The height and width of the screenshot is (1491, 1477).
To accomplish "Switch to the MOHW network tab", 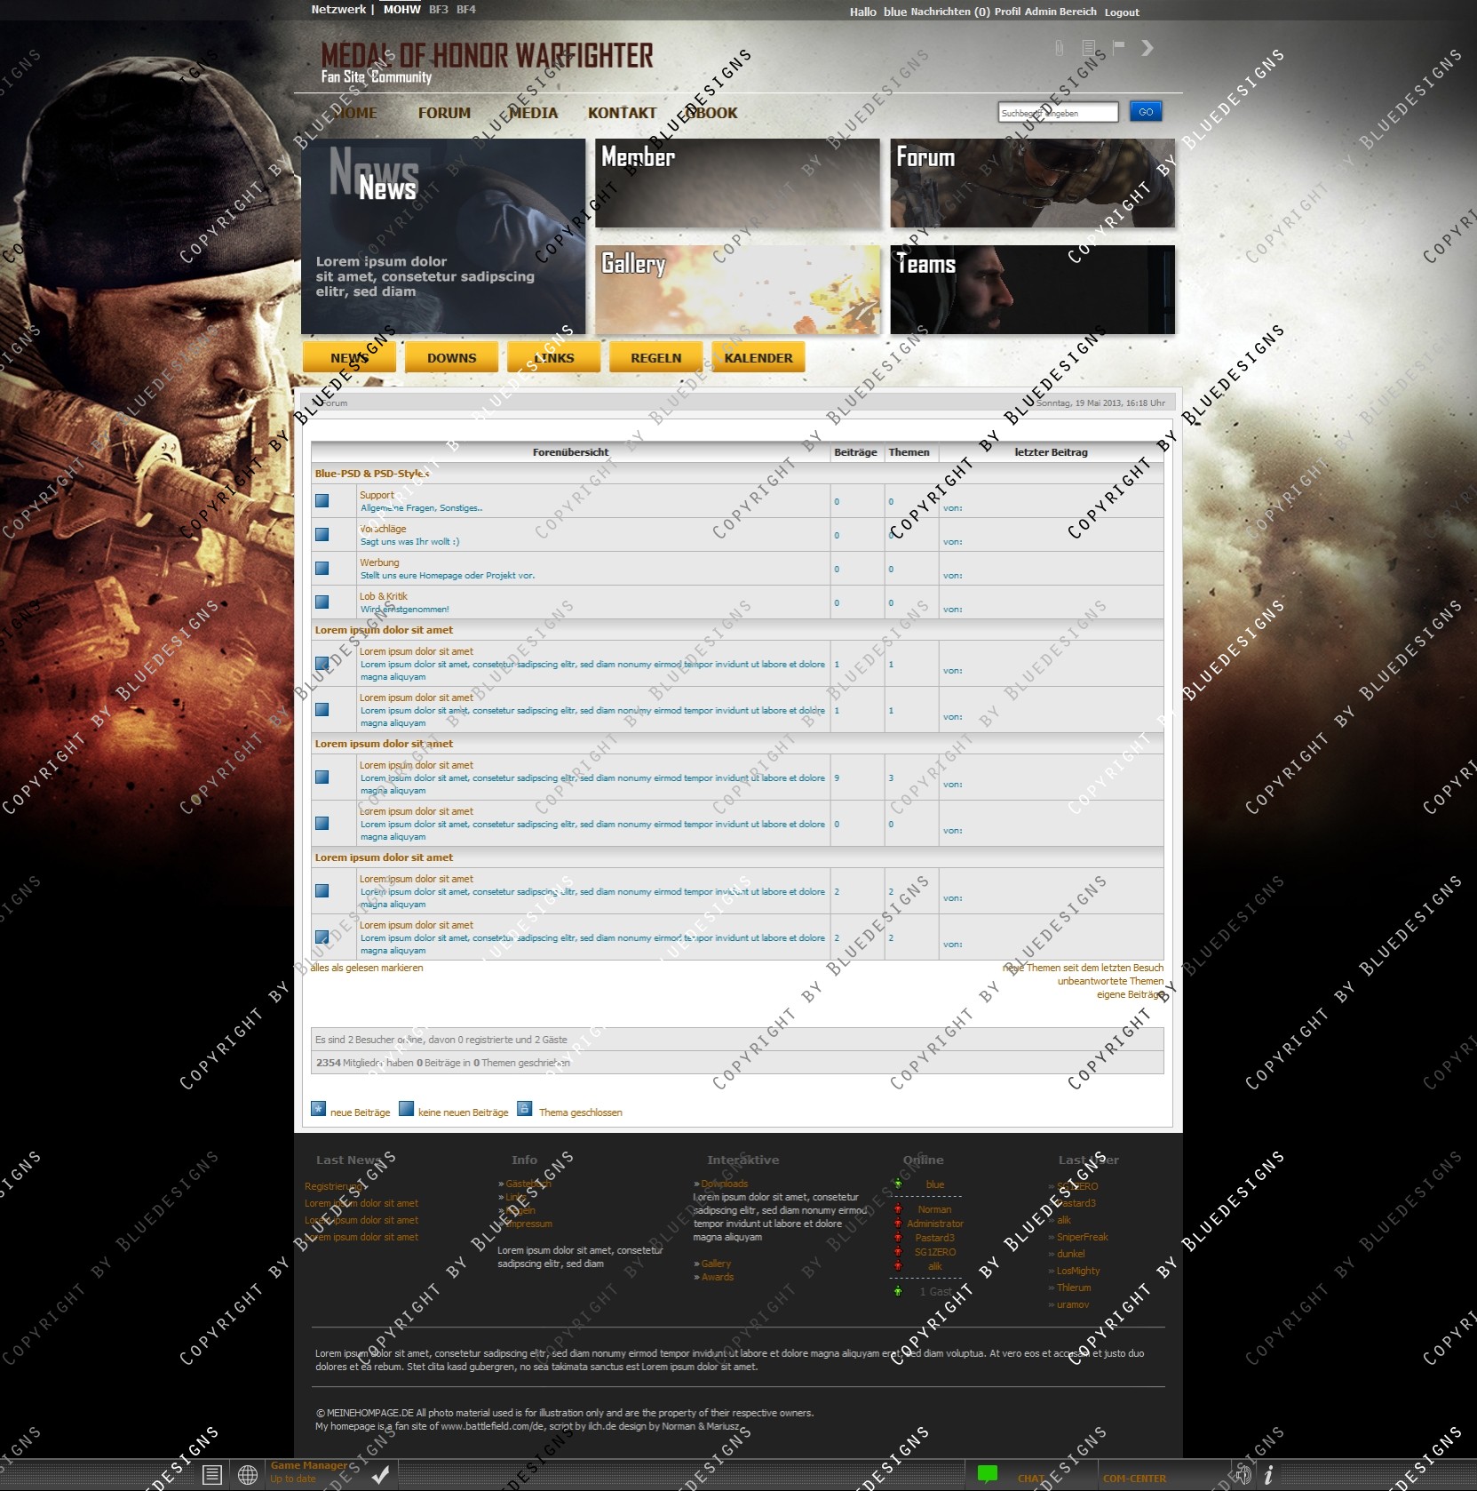I will pyautogui.click(x=401, y=10).
